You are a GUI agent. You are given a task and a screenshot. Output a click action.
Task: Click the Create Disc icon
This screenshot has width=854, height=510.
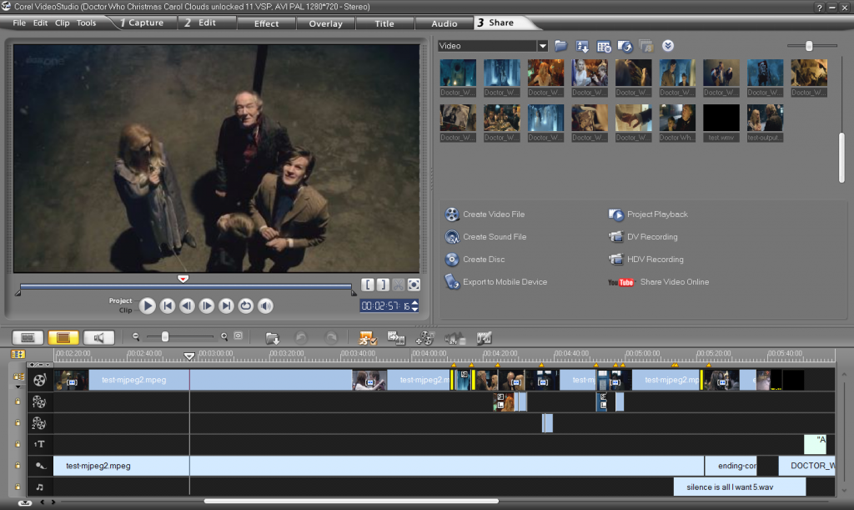point(452,260)
